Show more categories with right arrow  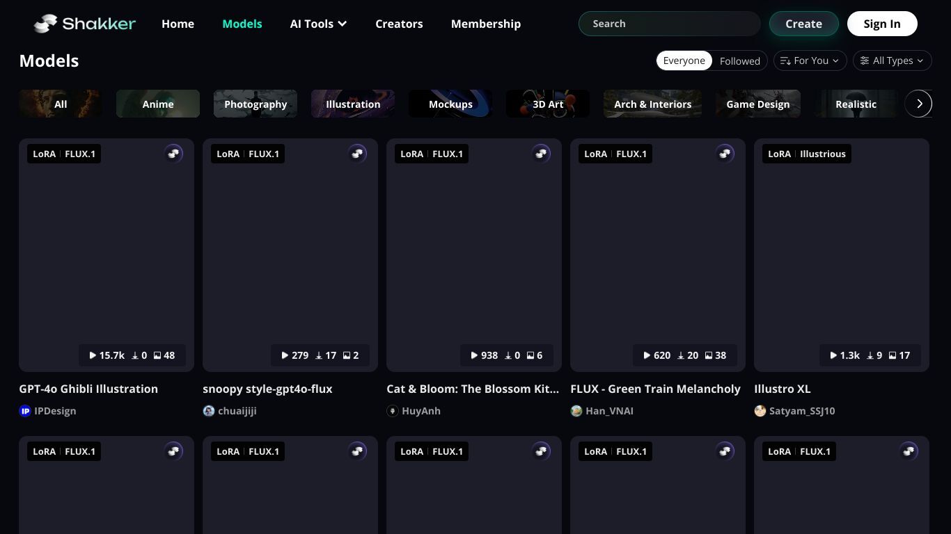tap(919, 104)
